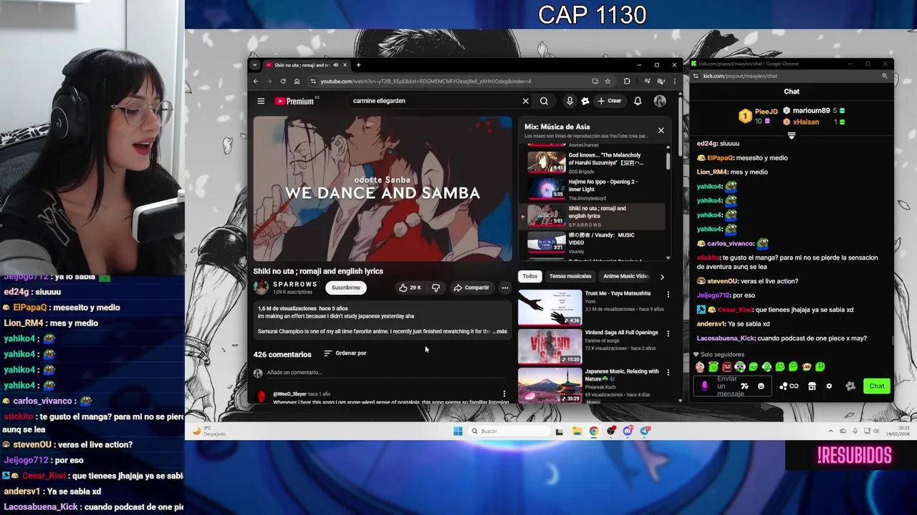Open a new Chrome tab with plus
The width and height of the screenshot is (917, 515).
[x=359, y=64]
